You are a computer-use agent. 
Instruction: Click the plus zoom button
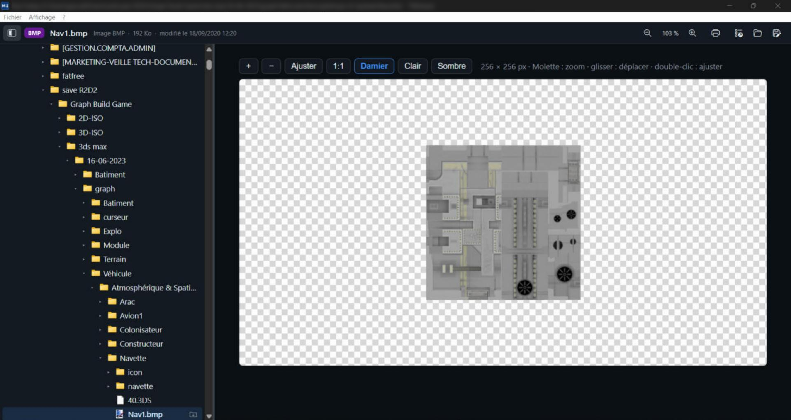pos(248,66)
